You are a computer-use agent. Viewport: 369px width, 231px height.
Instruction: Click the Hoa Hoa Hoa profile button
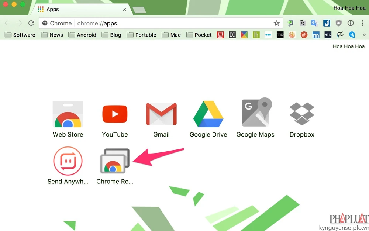click(349, 8)
